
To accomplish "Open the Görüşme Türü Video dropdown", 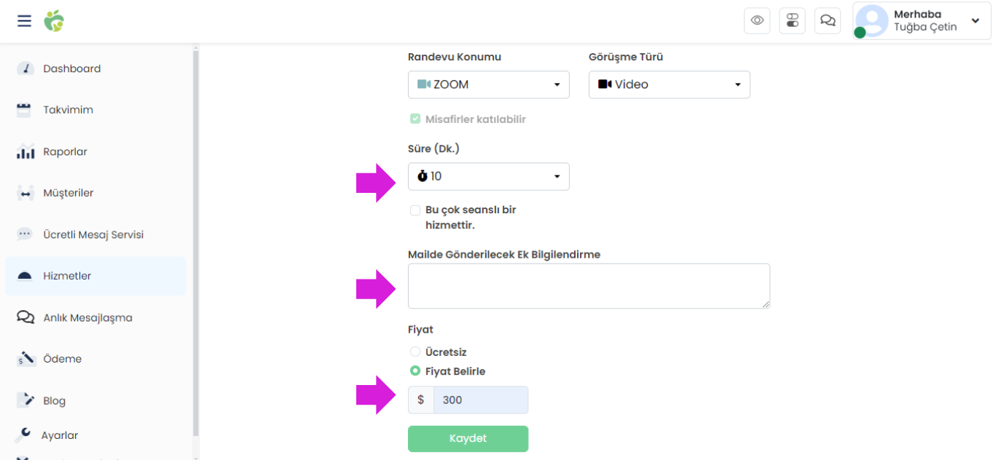I will tap(670, 84).
